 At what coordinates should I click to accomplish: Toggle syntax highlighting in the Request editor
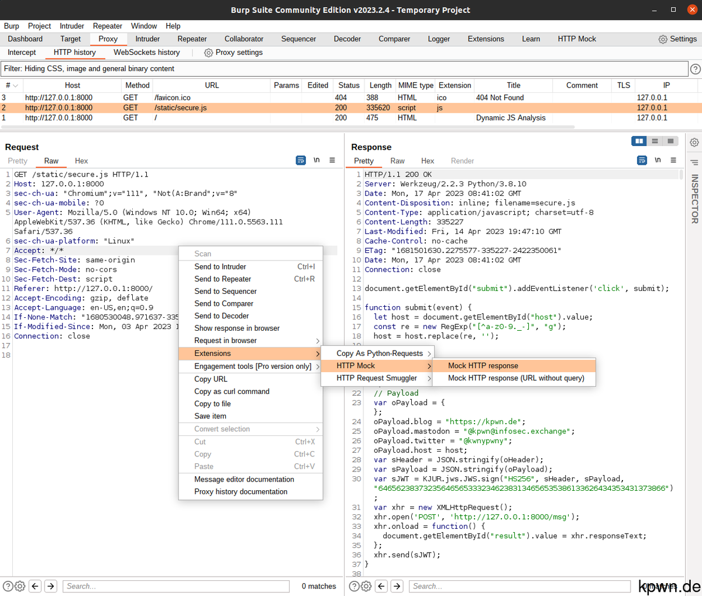coord(301,160)
